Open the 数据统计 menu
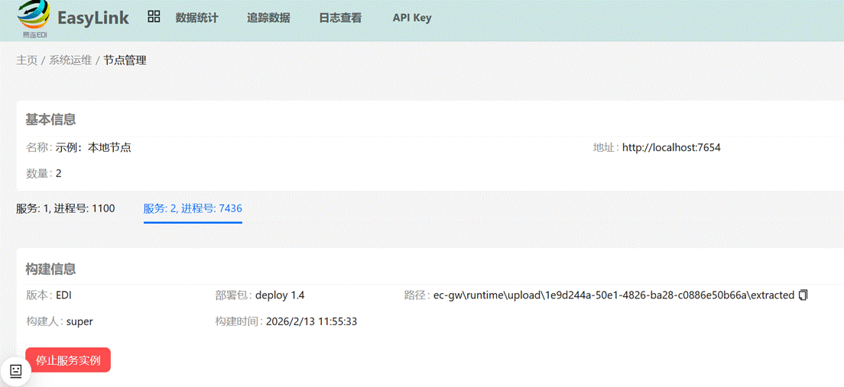Image resolution: width=844 pixels, height=387 pixels. pyautogui.click(x=196, y=18)
